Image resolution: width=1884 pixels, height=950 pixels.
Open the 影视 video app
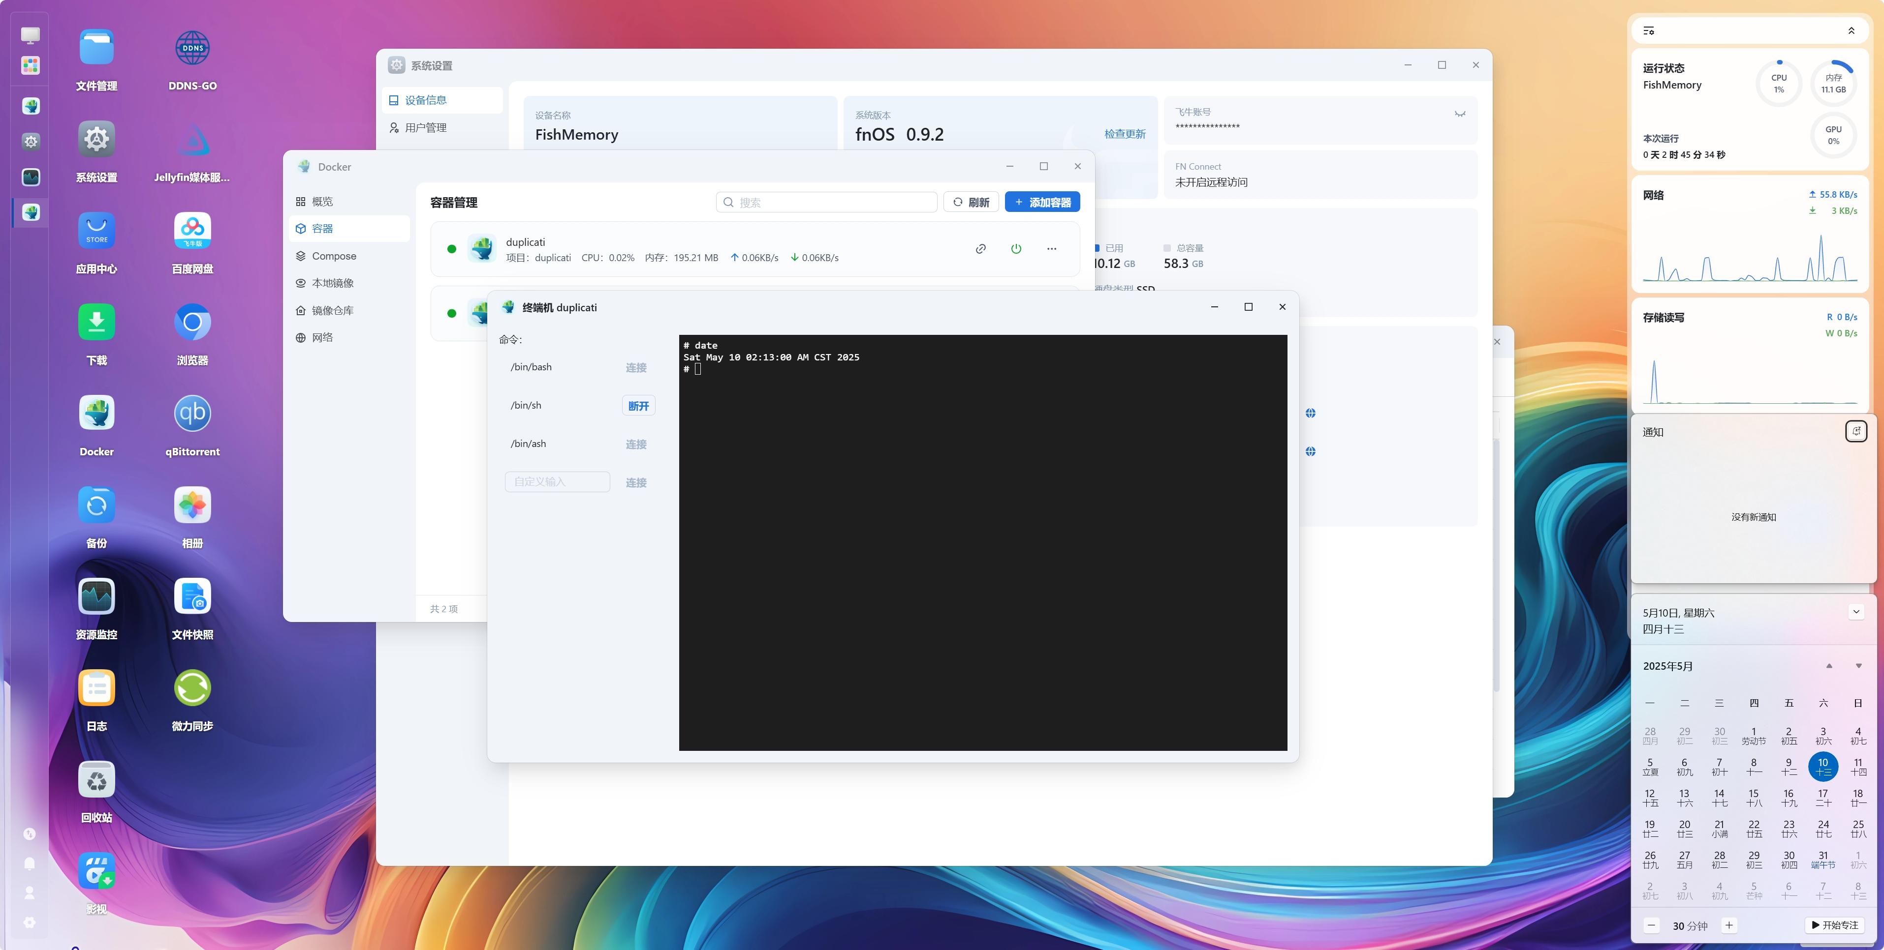pos(96,871)
